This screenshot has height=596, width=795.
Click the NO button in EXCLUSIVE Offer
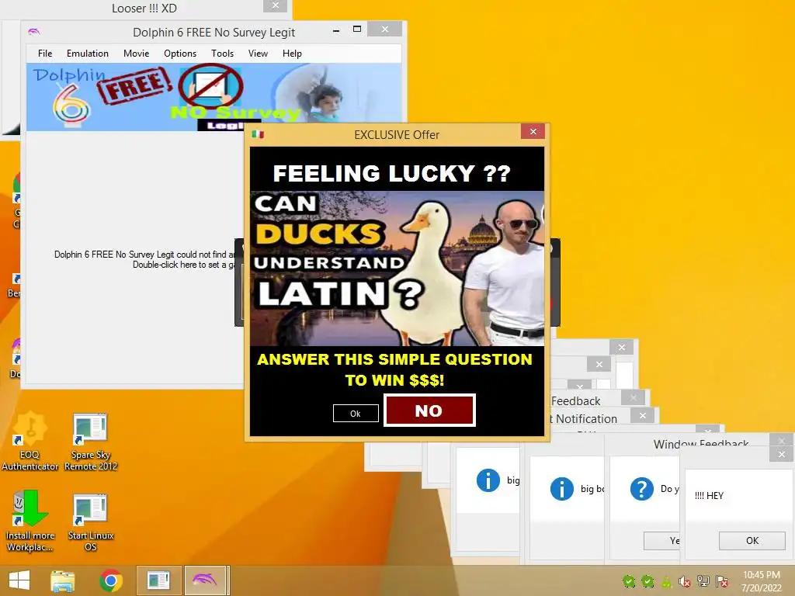pyautogui.click(x=429, y=411)
